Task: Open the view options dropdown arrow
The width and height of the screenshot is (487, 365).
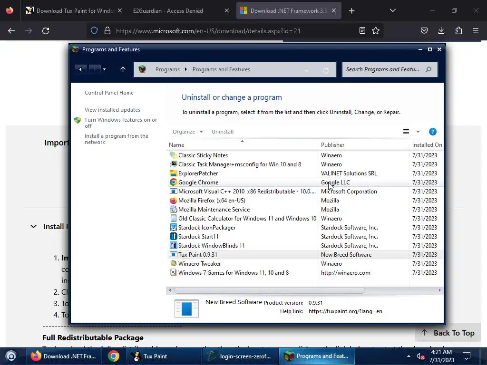Action: tap(418, 132)
